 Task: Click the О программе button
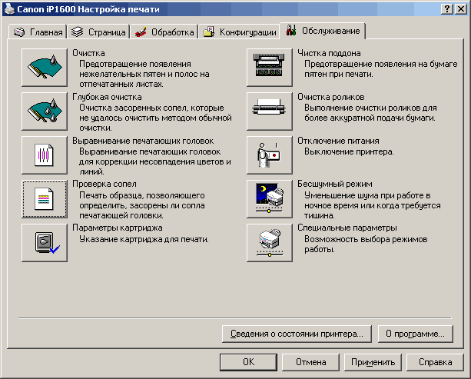(416, 334)
